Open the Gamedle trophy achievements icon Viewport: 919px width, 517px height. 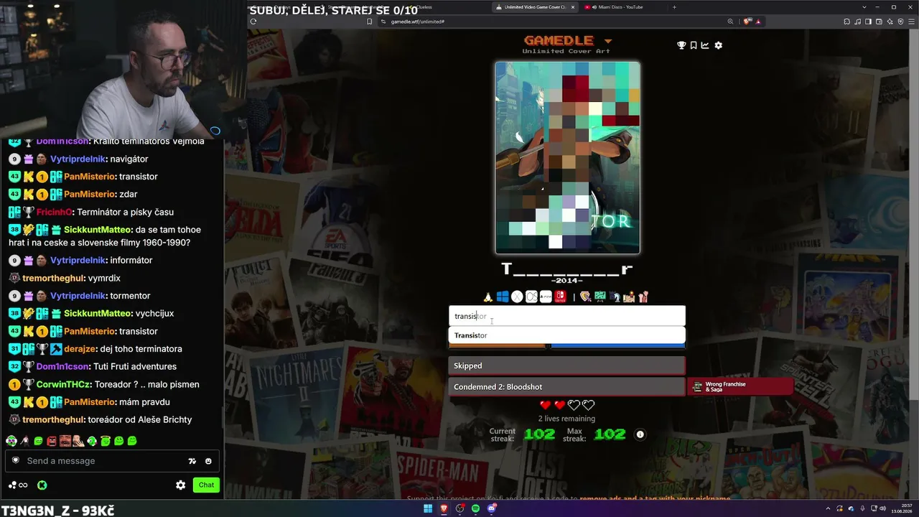(x=681, y=45)
